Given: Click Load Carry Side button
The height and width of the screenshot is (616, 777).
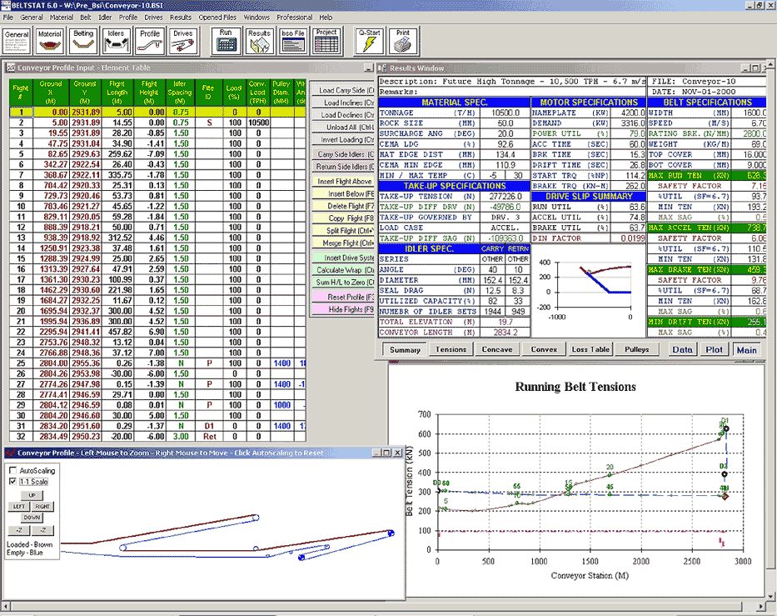Looking at the screenshot, I should coord(343,90).
